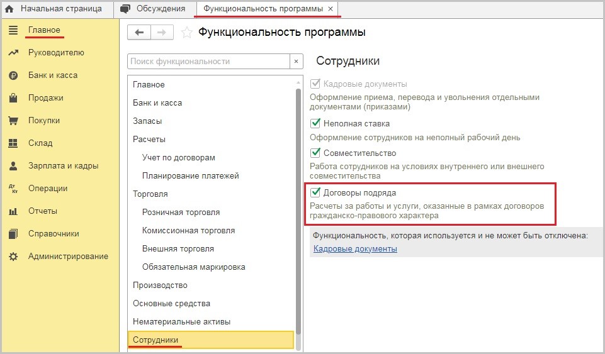The image size is (605, 354).
Task: Open Зарплата и кадры person icon
Action: (13, 166)
